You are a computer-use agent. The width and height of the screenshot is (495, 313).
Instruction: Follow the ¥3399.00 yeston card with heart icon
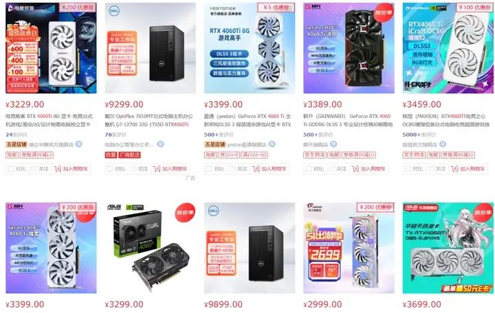[239, 169]
